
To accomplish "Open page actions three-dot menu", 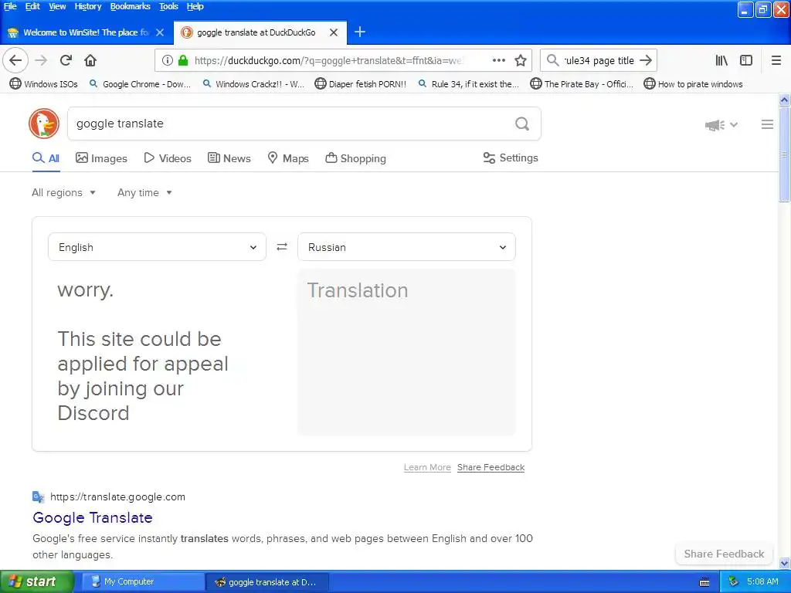I will click(499, 60).
